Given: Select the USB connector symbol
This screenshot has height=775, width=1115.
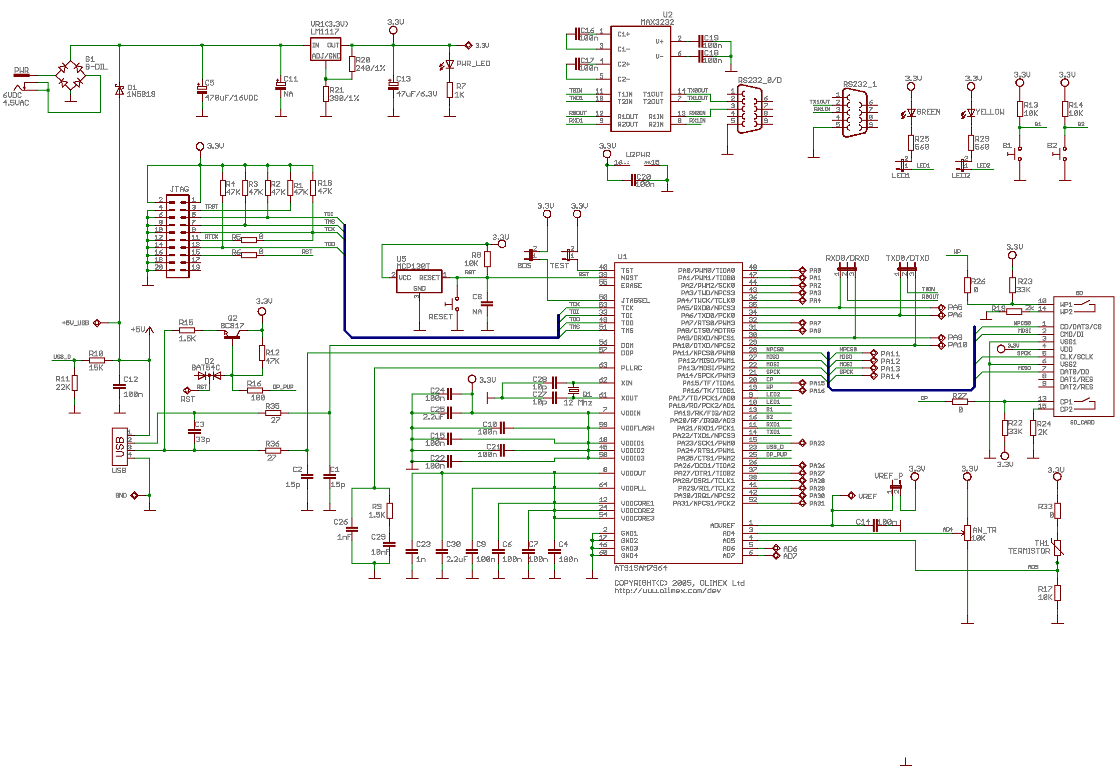Looking at the screenshot, I should tap(119, 447).
